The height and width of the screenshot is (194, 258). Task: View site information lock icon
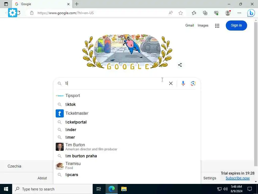click(x=32, y=13)
